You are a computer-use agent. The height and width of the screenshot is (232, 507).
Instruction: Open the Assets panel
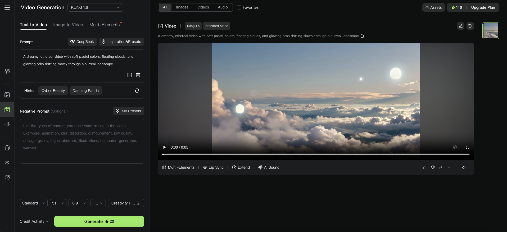click(433, 7)
